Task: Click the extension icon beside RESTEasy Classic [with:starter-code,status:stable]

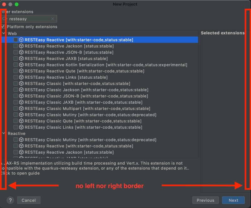Action: click(x=21, y=84)
